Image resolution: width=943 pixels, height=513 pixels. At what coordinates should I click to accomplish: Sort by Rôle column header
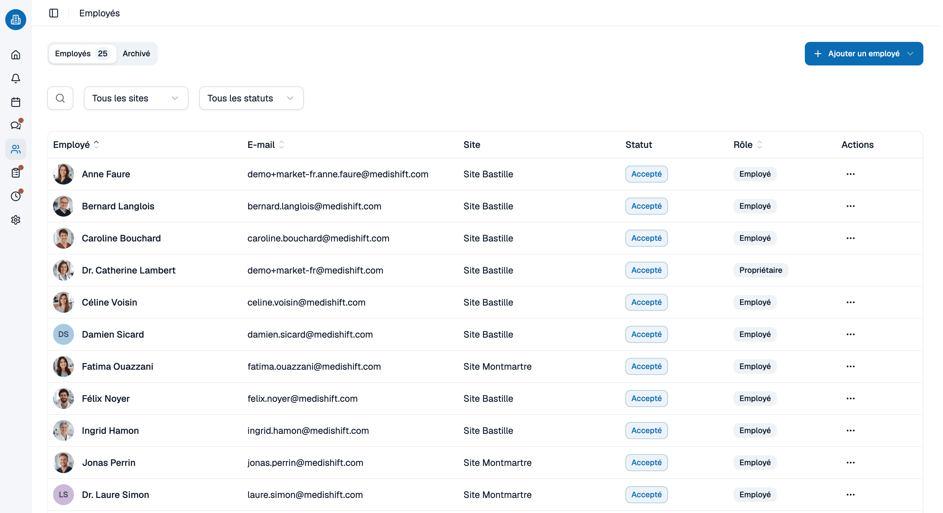748,145
